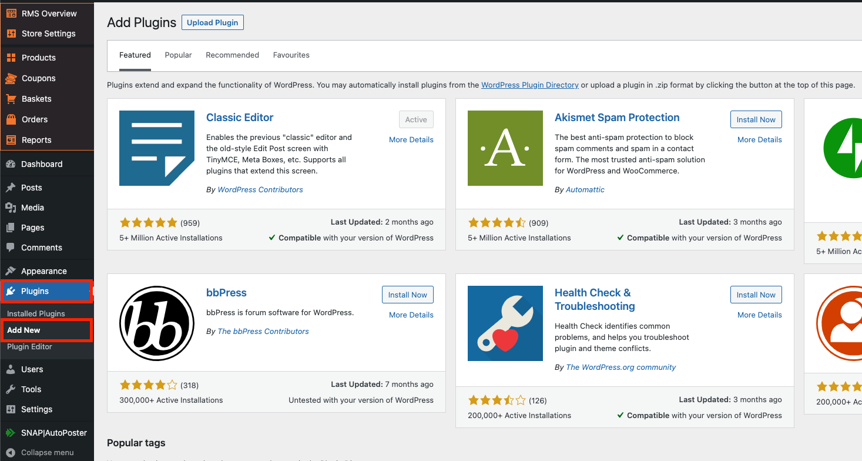Open More Details for Akismet
The height and width of the screenshot is (461, 862).
pyautogui.click(x=760, y=139)
